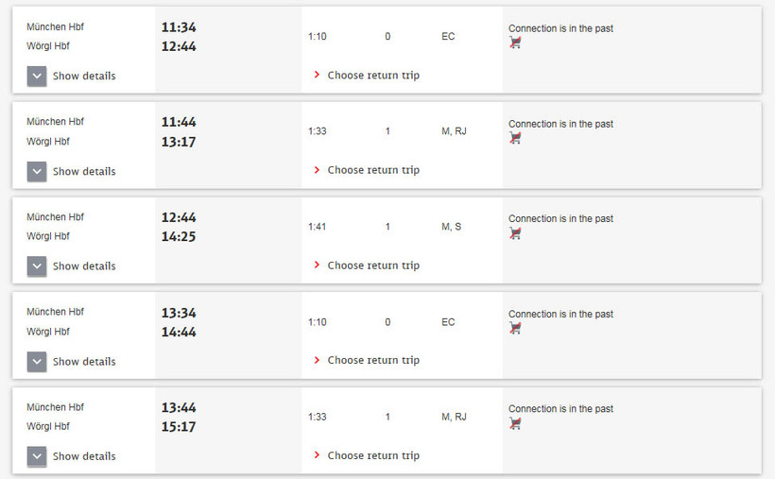Click the 15:17 arrival time
Screen dimensions: 775x479
click(x=179, y=427)
